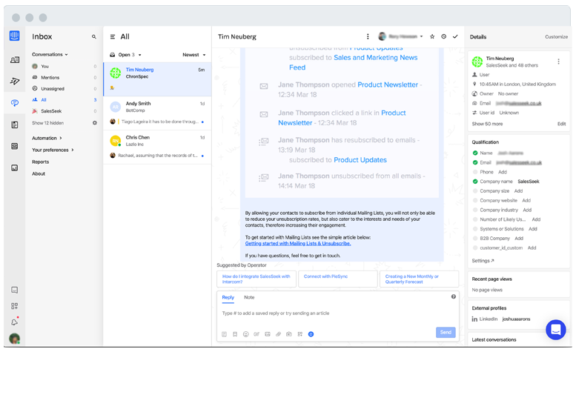Open the Outbound paper plane icon
The height and width of the screenshot is (395, 576).
point(15,81)
